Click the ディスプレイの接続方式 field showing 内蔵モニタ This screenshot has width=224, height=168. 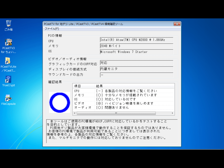pos(137,69)
